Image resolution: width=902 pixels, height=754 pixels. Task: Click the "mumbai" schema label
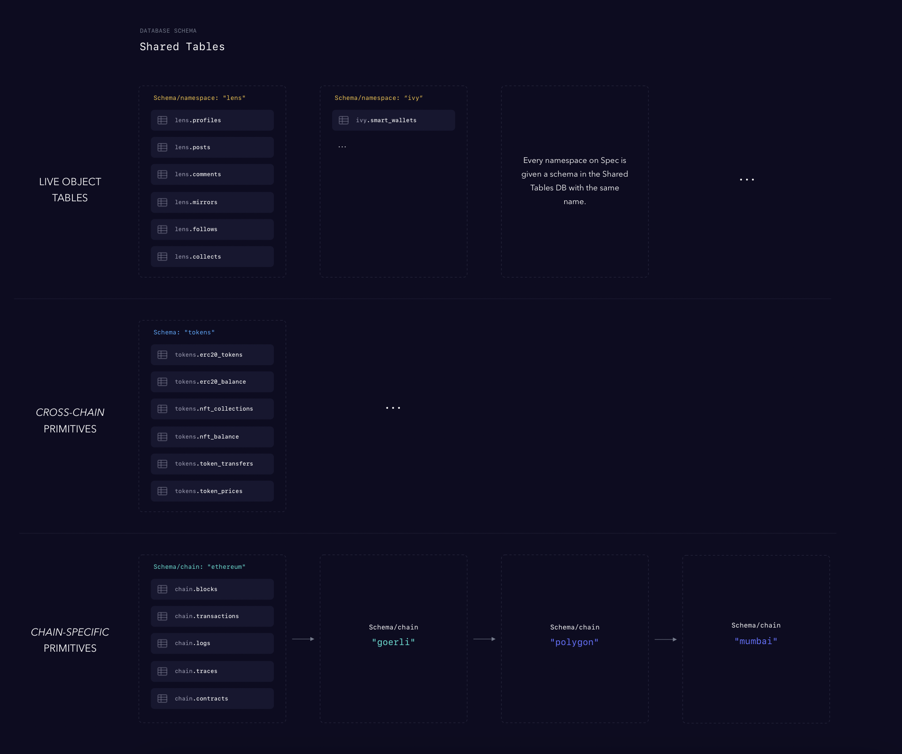pos(756,640)
